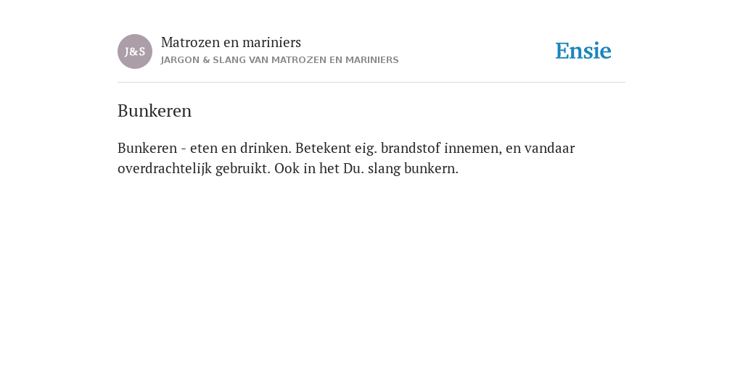Click the word slang in the definition

pyautogui.click(x=384, y=170)
